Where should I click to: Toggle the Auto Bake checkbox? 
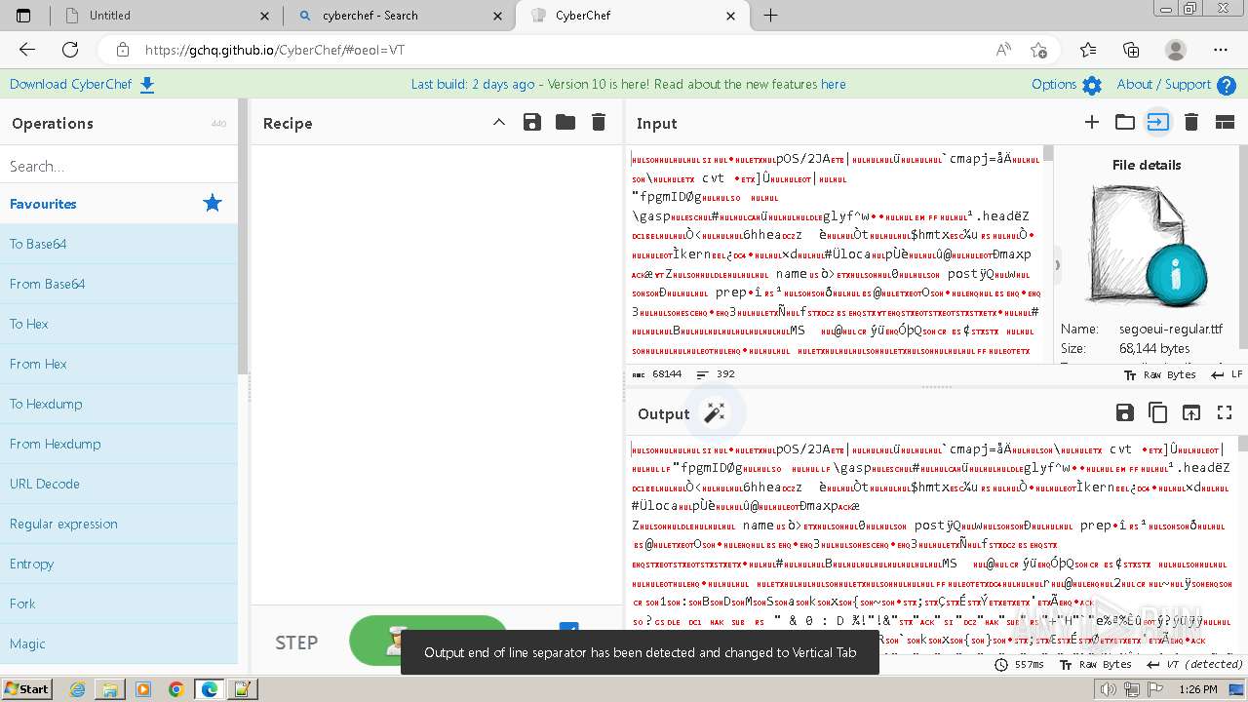point(569,629)
